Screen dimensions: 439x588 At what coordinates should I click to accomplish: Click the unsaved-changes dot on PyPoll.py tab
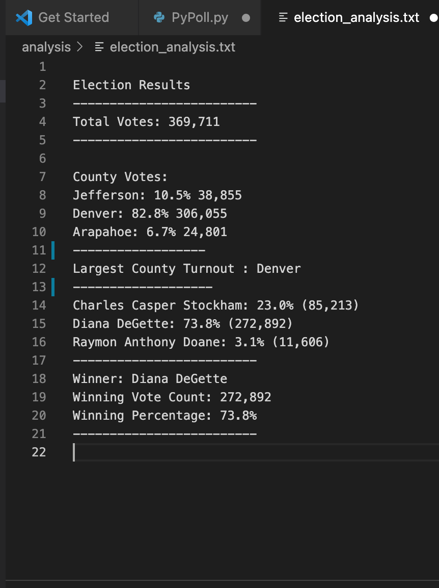click(x=246, y=17)
